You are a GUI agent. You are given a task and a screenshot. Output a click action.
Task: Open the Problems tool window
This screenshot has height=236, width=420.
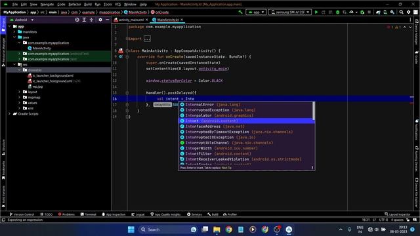pyautogui.click(x=66, y=214)
